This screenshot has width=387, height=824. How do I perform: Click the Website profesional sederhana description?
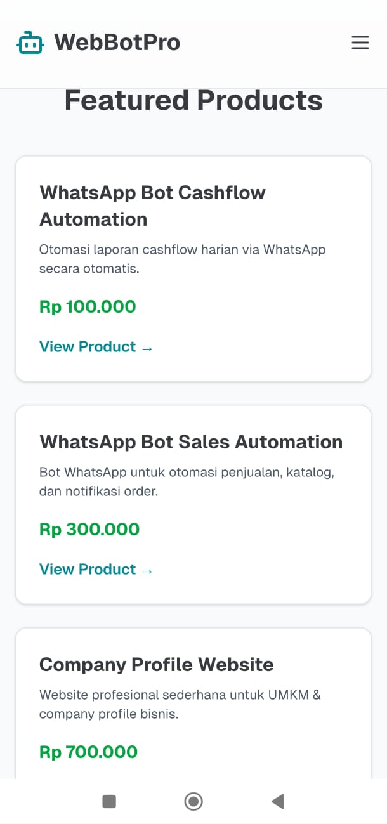[x=180, y=704]
